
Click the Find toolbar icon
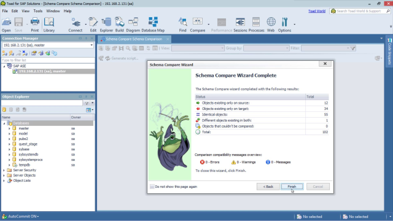coord(183,25)
